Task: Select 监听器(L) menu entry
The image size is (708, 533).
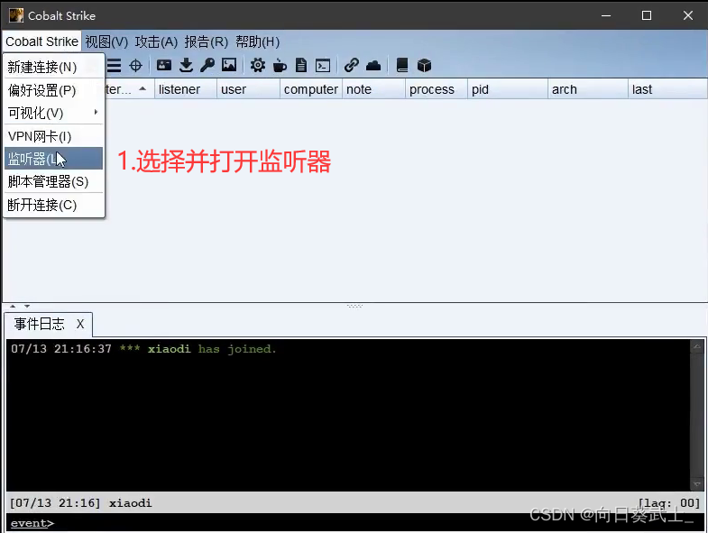Action: (54, 159)
